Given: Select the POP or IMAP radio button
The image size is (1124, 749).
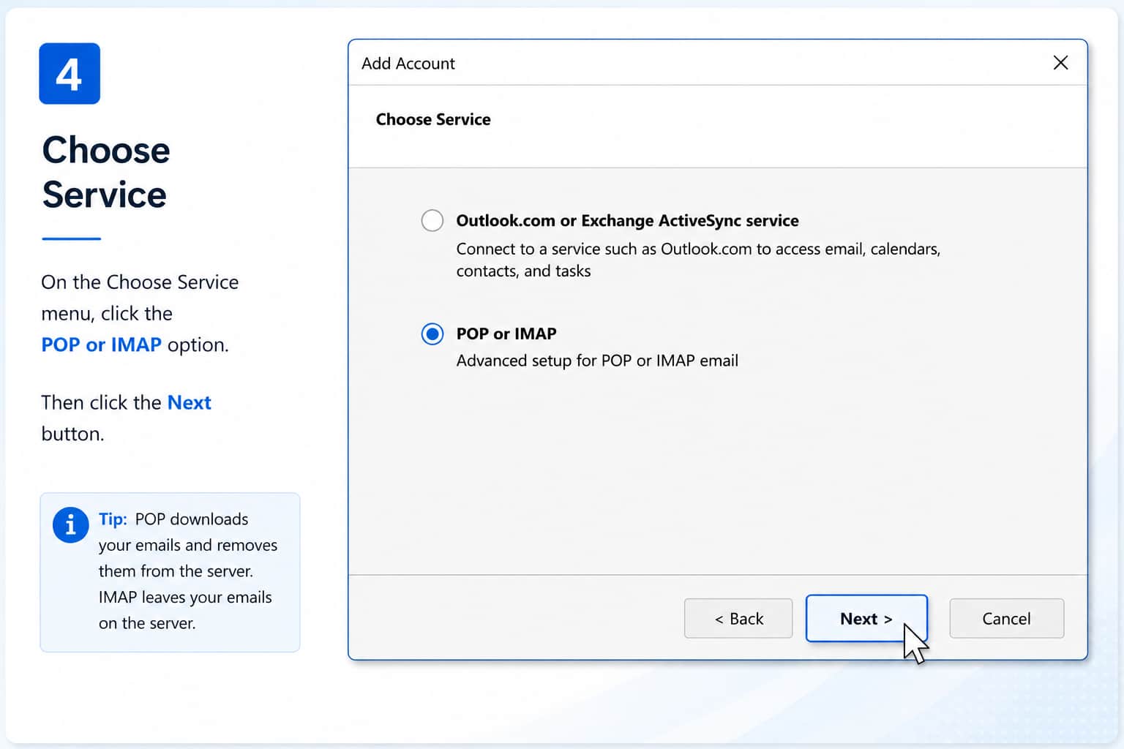Looking at the screenshot, I should point(432,334).
